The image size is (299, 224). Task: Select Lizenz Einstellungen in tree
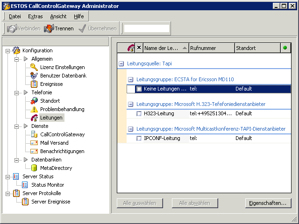(x=62, y=67)
